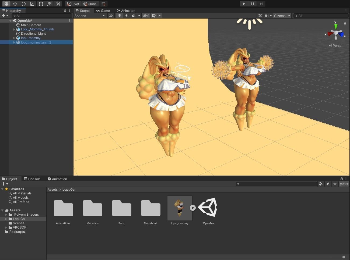
Task: Save the Project search as a favorite
Action: pos(335,184)
